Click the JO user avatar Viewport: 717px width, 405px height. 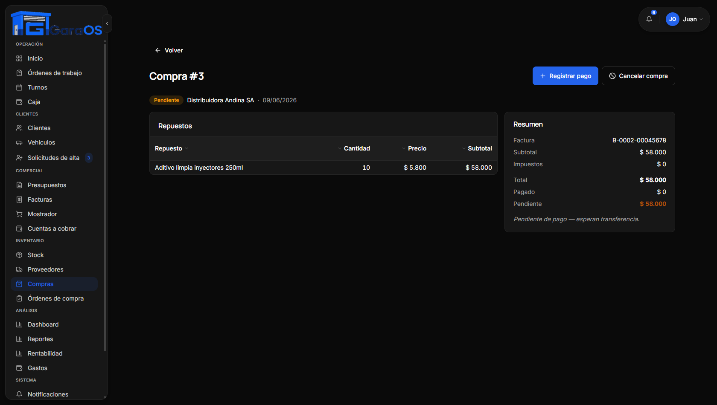tap(673, 19)
